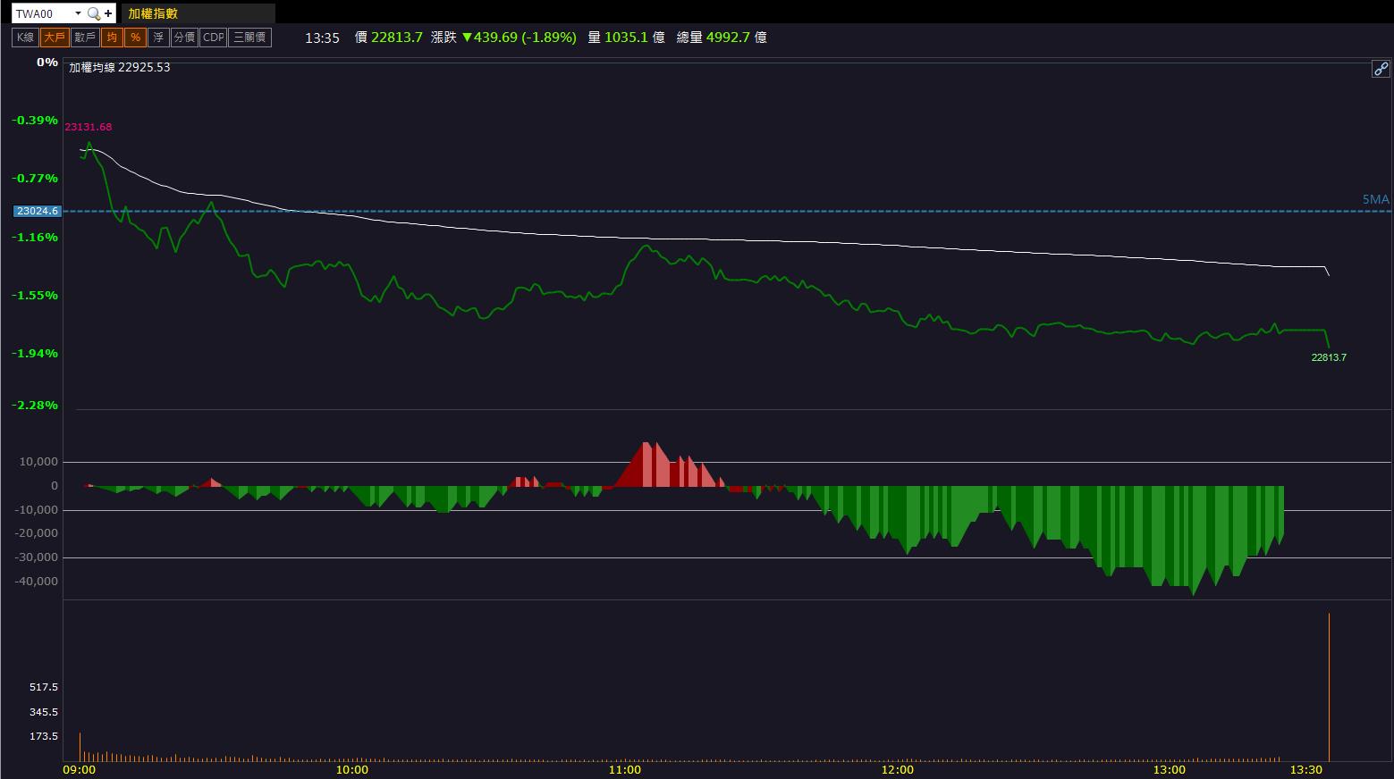
Task: Click the tall orange closing volume bar
Action: 1329,687
